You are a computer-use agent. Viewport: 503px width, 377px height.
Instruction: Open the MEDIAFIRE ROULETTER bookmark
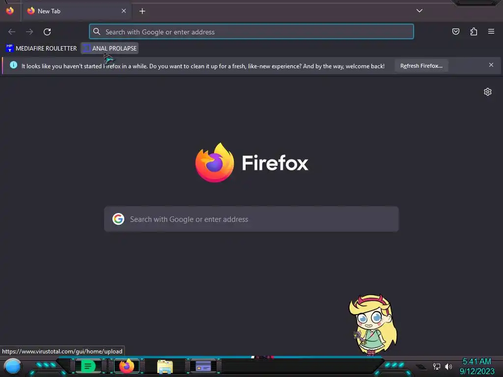click(42, 49)
